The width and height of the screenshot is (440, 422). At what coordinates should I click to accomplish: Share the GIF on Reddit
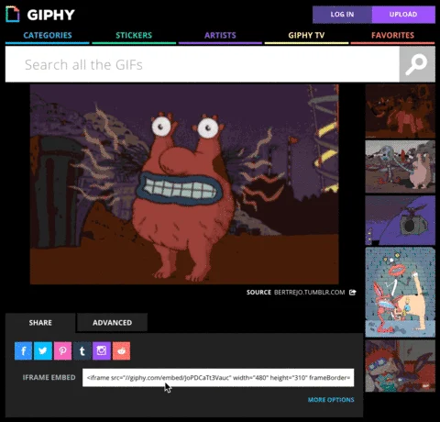(x=121, y=350)
